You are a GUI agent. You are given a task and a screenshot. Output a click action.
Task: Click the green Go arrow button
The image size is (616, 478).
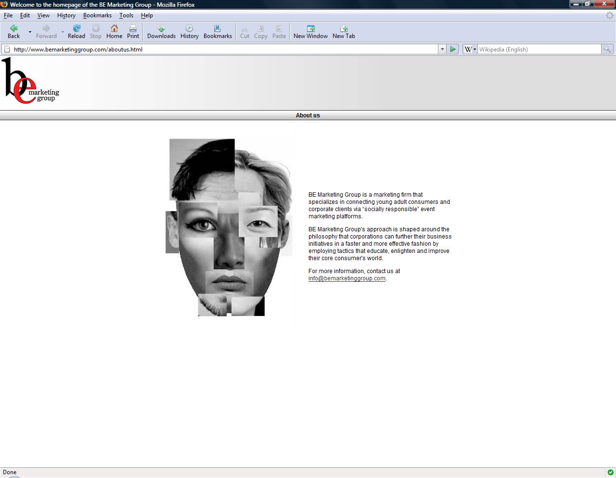(x=453, y=49)
